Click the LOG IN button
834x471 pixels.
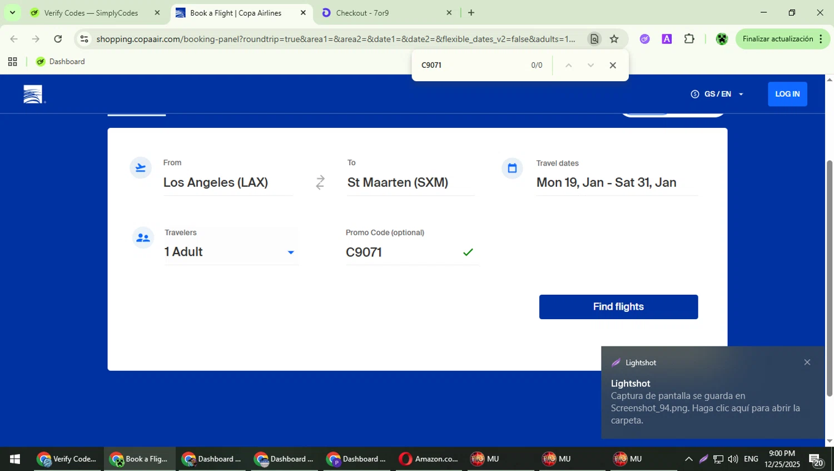(x=787, y=94)
